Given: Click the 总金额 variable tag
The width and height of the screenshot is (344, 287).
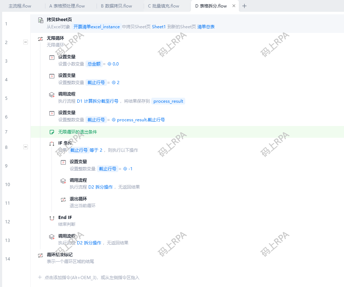Looking at the screenshot, I should click(94, 64).
